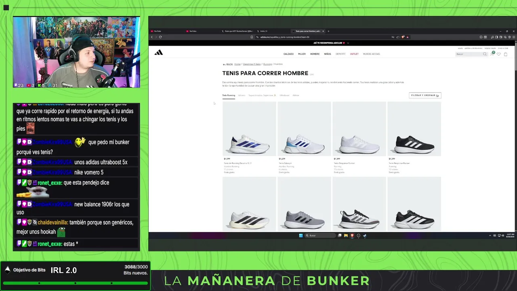Open a new browser tab
Viewport: 517px width, 291px height.
328,31
